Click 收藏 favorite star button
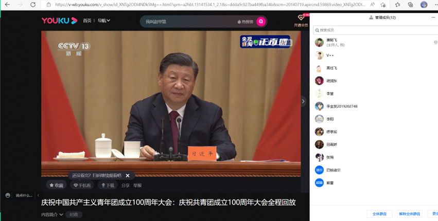438x221 pixels. coord(56,186)
